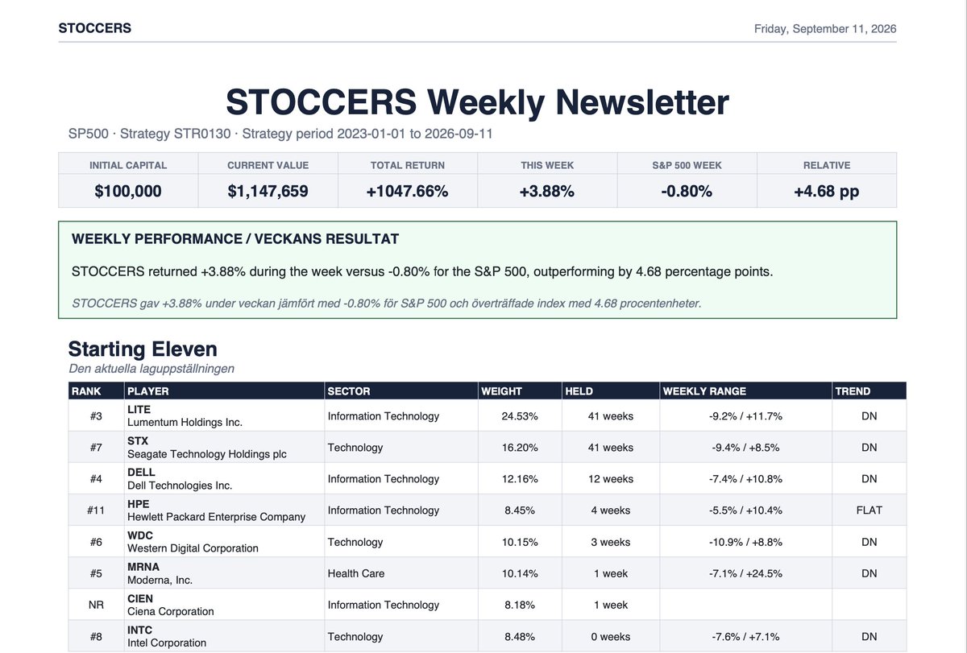967x653 pixels.
Task: Click Dell Technologies Inc. company name
Action: pos(180,485)
